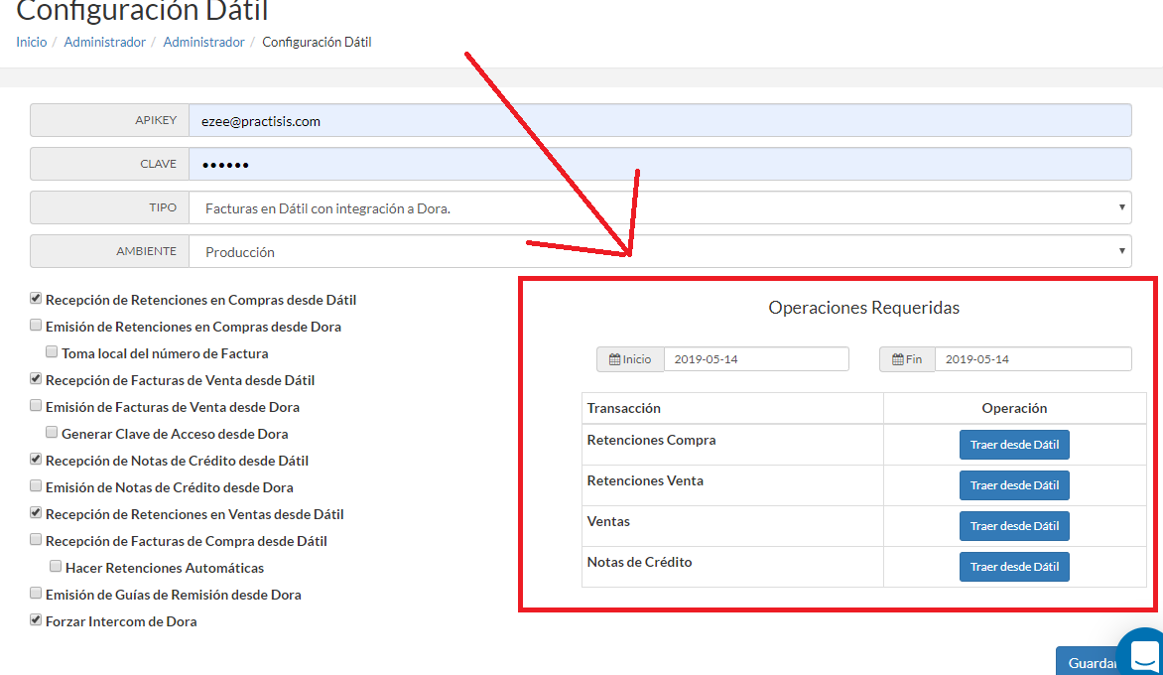Enable Emisión de Facturas de Venta desde Dora

[x=36, y=406]
